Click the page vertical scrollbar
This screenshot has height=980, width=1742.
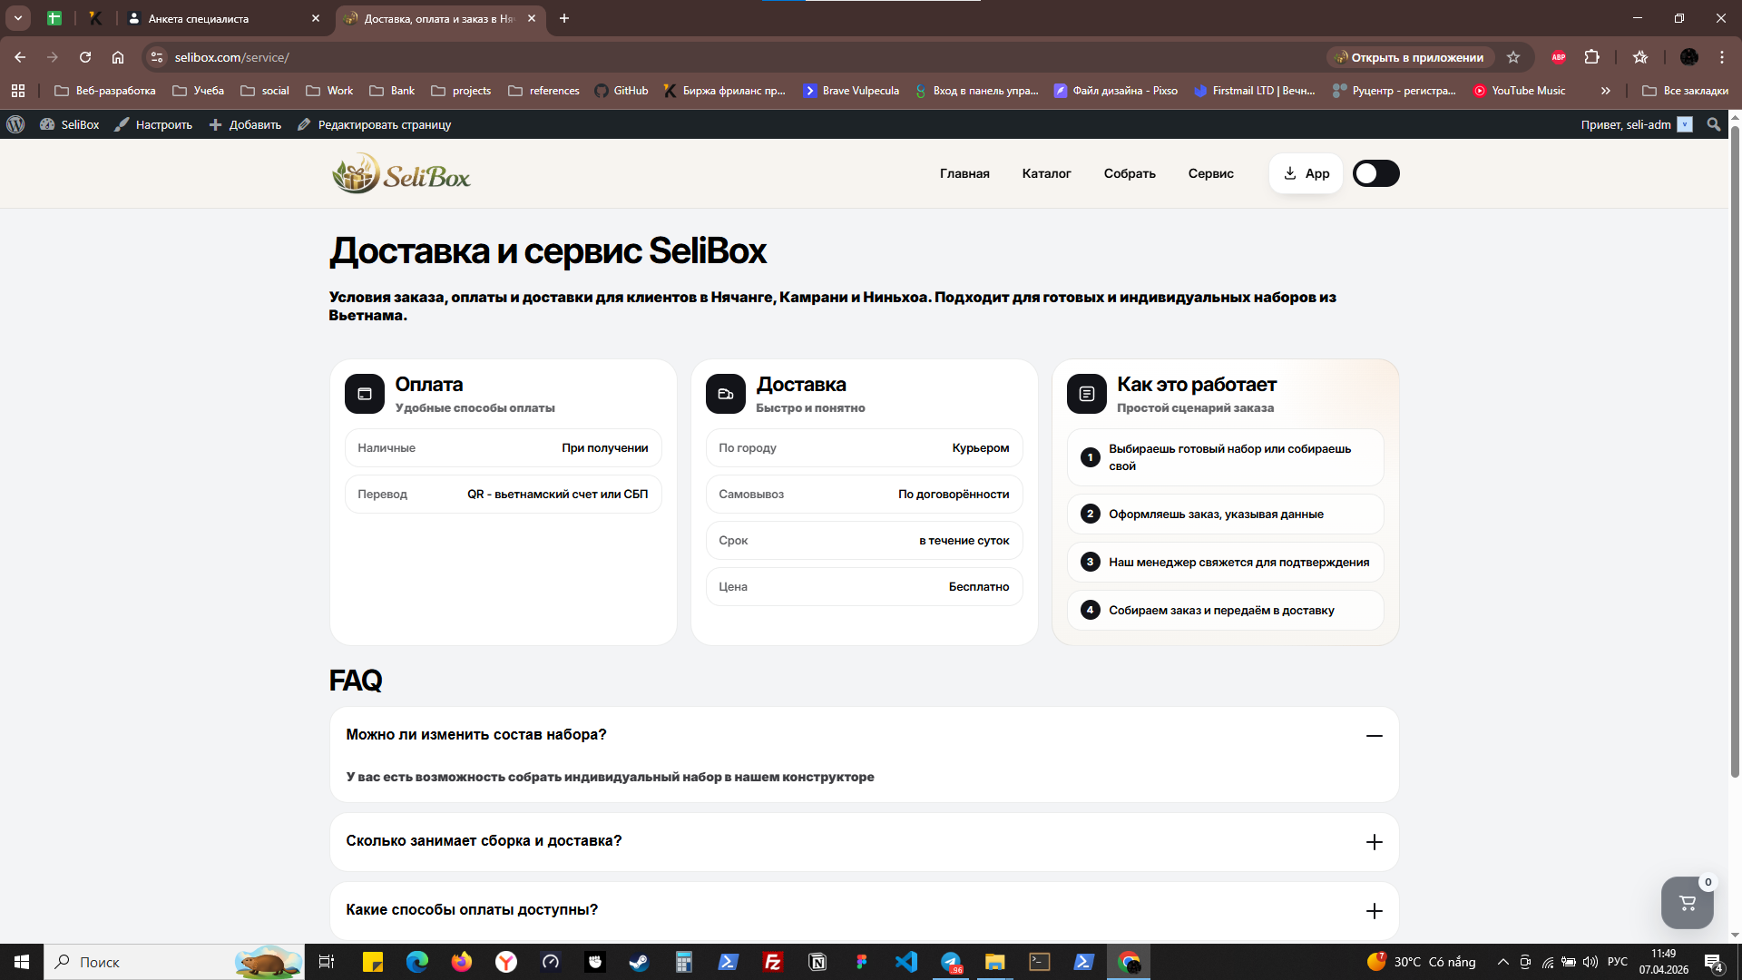(1735, 454)
